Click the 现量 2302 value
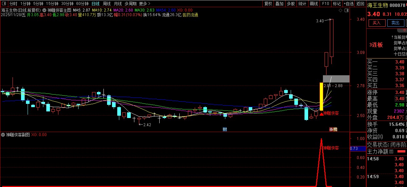Viewport: 407px width, 187px height. (399, 111)
